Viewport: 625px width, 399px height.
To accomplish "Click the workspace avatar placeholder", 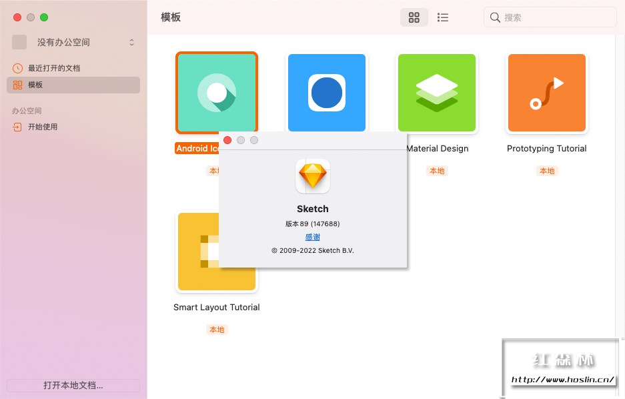I will pos(19,42).
